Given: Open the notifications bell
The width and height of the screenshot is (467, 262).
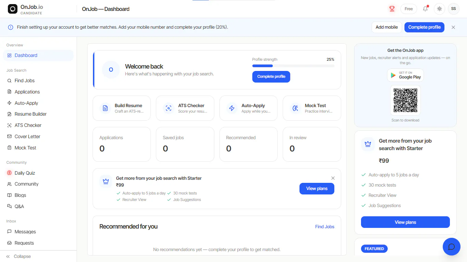Looking at the screenshot, I should 425,9.
